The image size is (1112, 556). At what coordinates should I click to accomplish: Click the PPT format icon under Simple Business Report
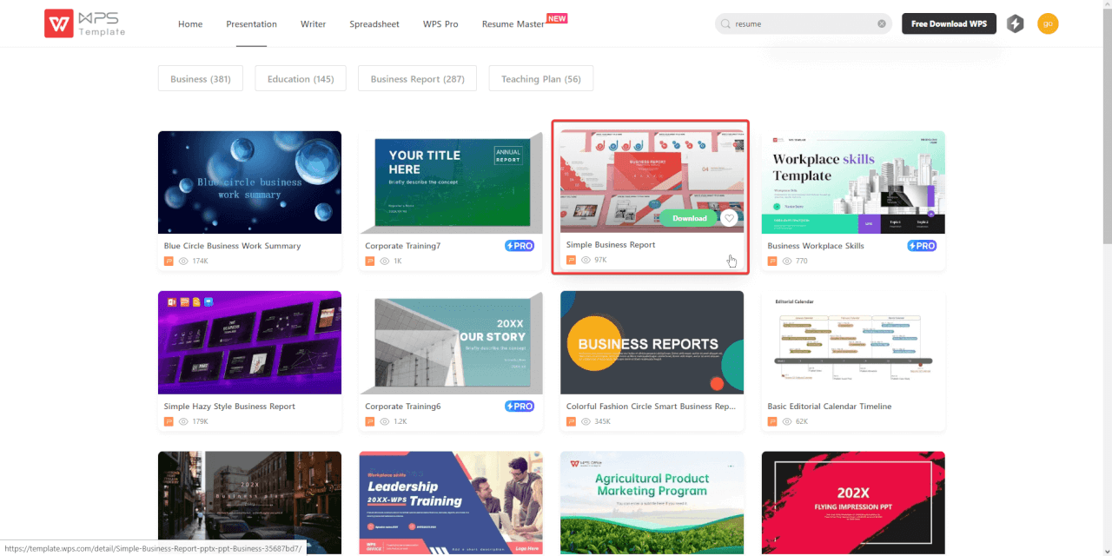pyautogui.click(x=571, y=260)
